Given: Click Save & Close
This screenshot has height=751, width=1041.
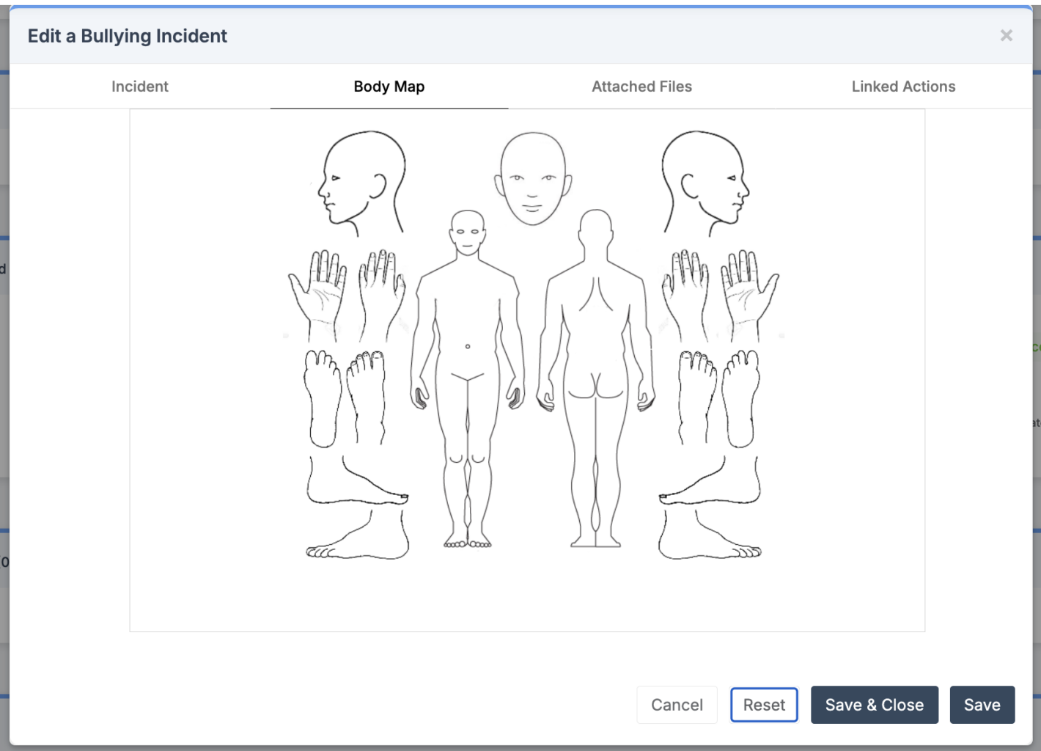Looking at the screenshot, I should coord(874,705).
